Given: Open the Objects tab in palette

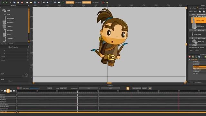Looking at the screenshot, I should 197,51.
